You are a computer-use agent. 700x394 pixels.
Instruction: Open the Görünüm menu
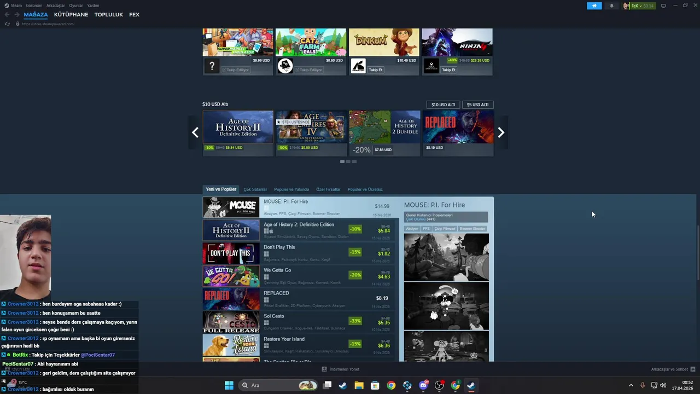click(34, 5)
